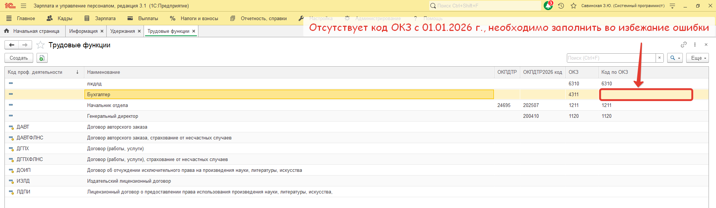The width and height of the screenshot is (716, 208).
Task: Click the list search field Поиск (Ctrl+F)
Action: pyautogui.click(x=611, y=58)
